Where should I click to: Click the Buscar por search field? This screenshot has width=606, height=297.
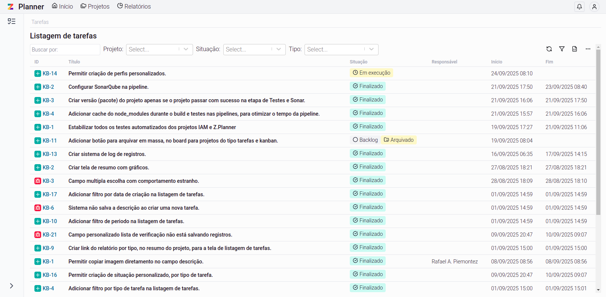(65, 50)
